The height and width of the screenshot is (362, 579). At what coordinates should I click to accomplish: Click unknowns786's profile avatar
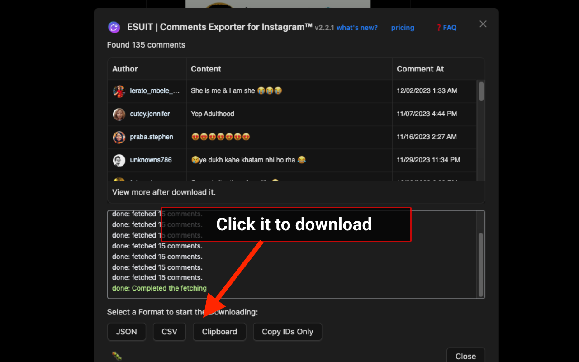coord(119,160)
